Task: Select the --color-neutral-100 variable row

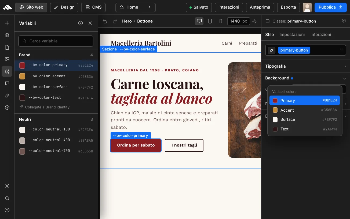Action: (56, 129)
